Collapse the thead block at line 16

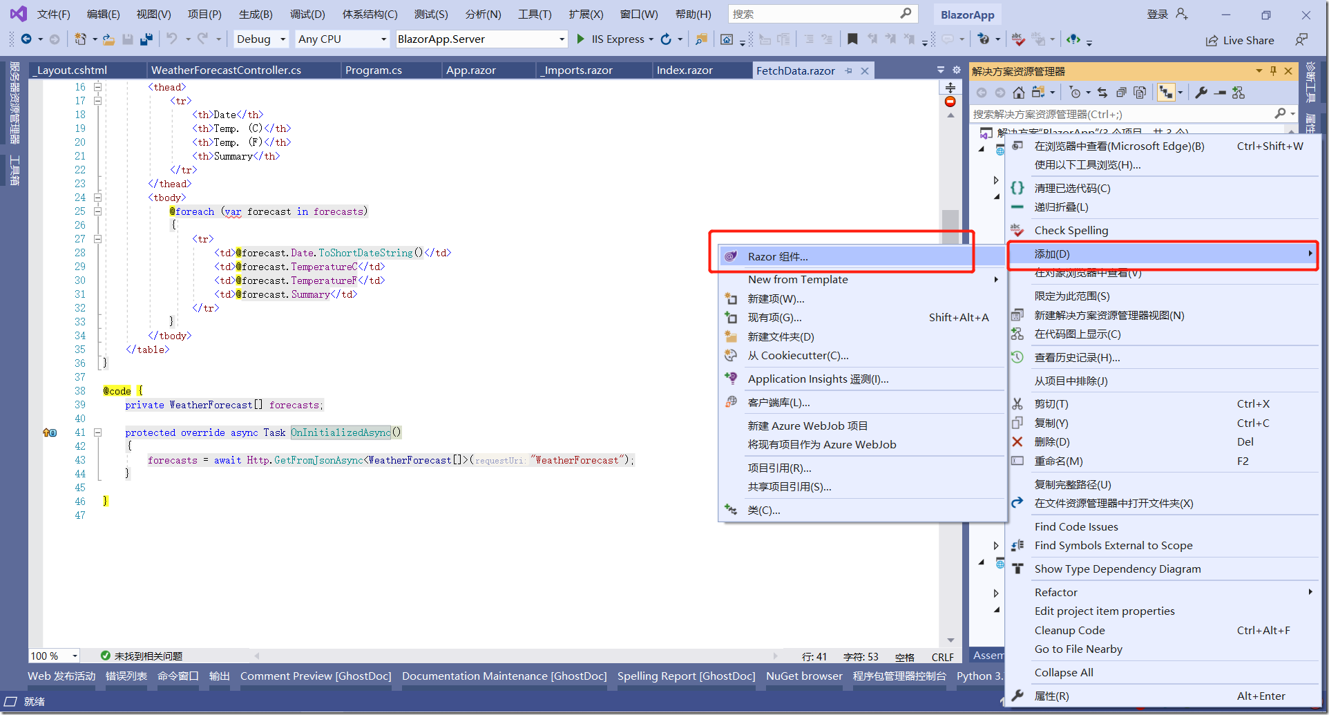(97, 87)
